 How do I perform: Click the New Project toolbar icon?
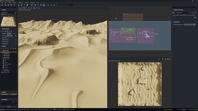coord(2,5)
